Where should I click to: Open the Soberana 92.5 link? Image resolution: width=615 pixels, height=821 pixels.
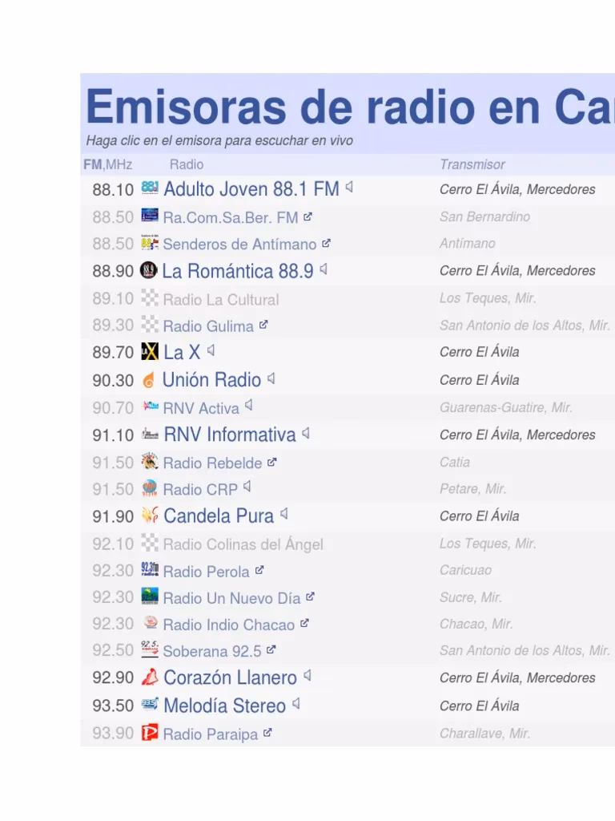tap(211, 651)
